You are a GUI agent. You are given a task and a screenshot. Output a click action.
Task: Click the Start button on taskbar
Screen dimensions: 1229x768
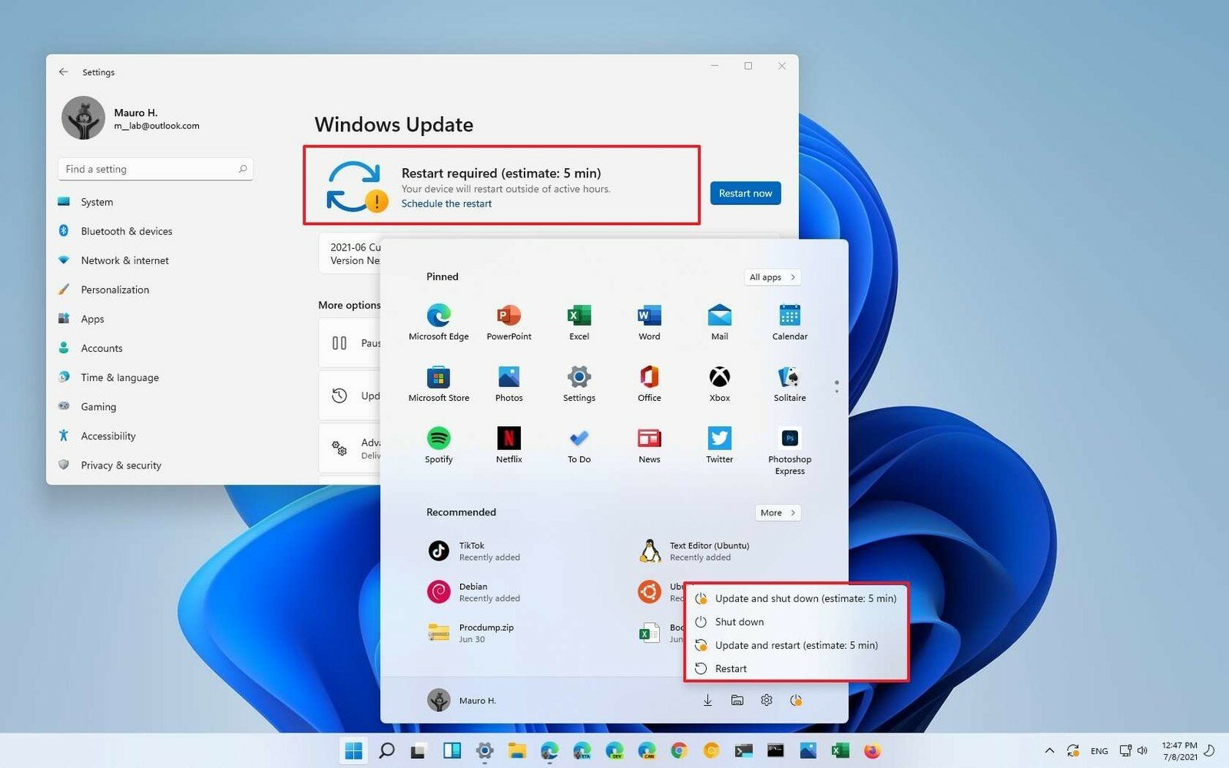353,750
